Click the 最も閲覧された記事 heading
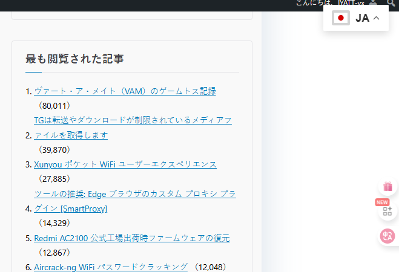 [74, 59]
